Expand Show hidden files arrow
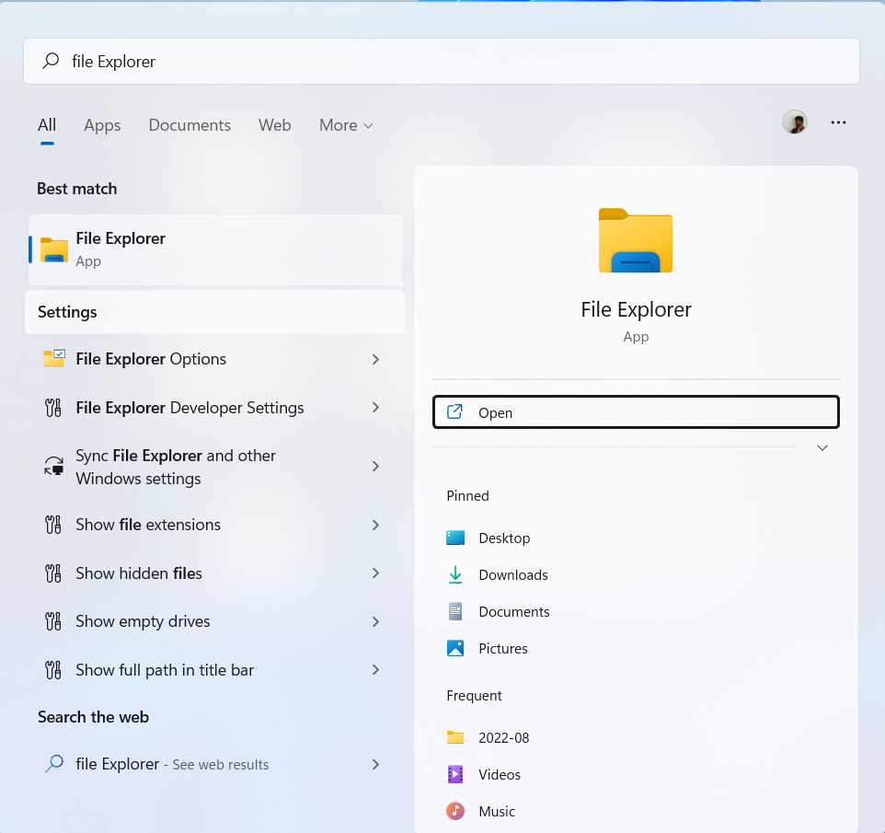Viewport: 885px width, 833px height. click(375, 573)
